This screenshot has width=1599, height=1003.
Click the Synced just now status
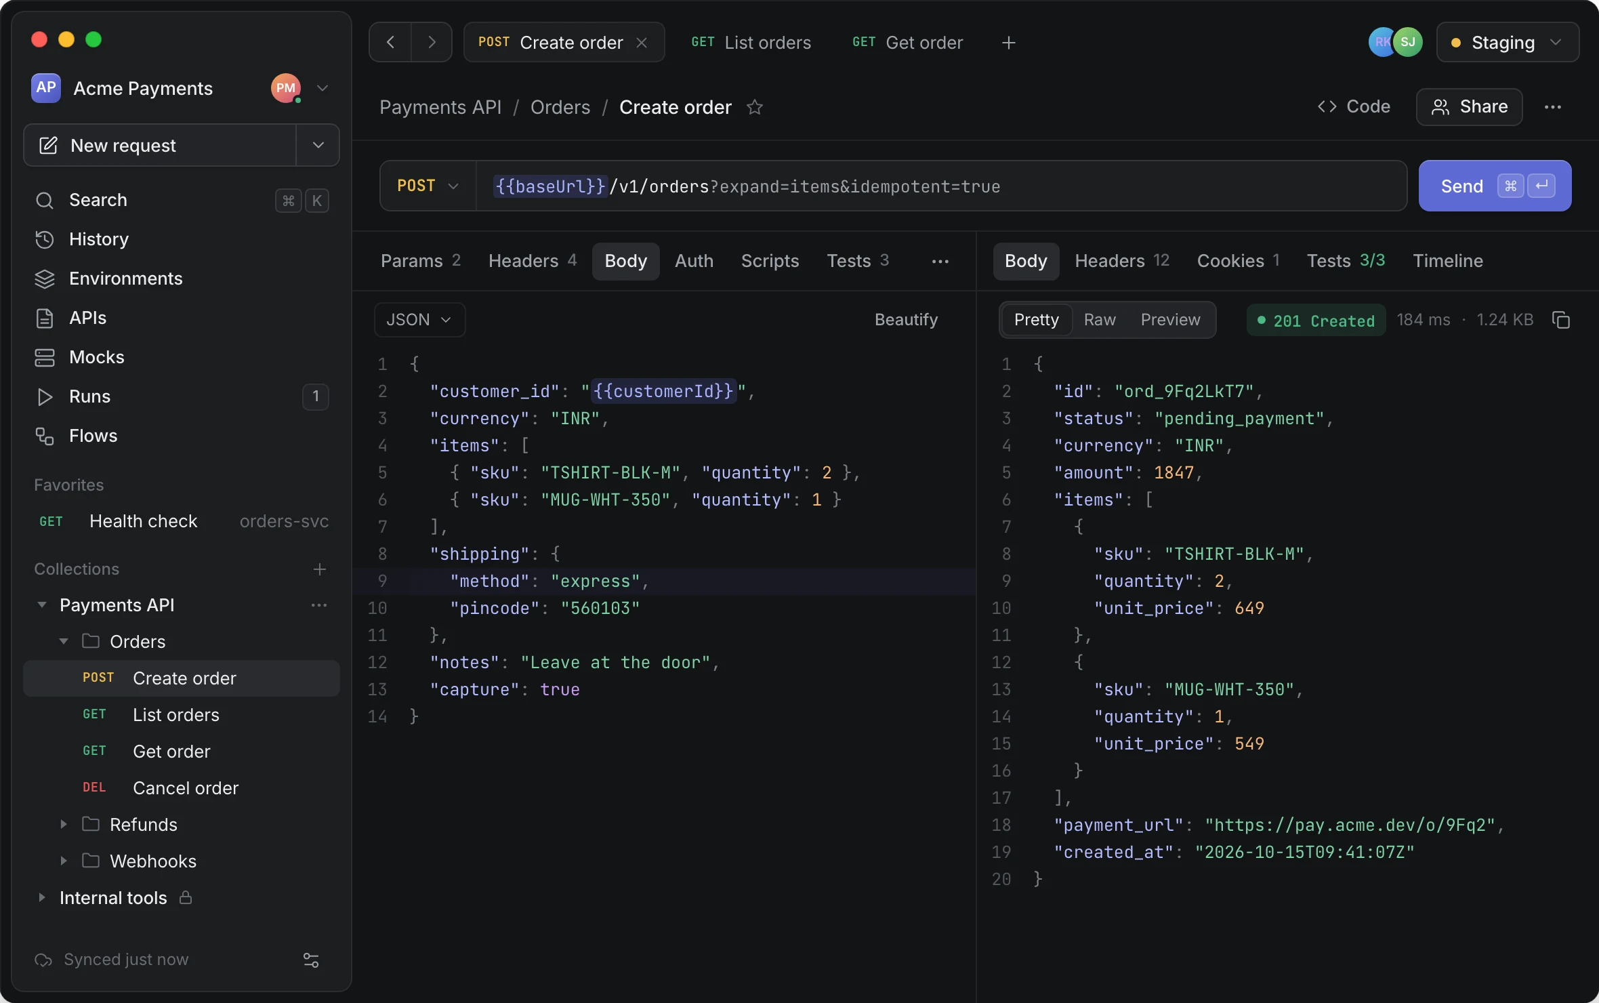[112, 960]
